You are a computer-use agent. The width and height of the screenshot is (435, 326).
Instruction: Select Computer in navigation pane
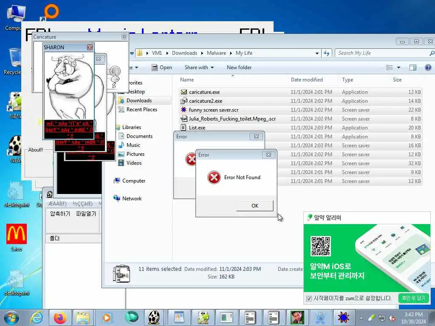[134, 181]
